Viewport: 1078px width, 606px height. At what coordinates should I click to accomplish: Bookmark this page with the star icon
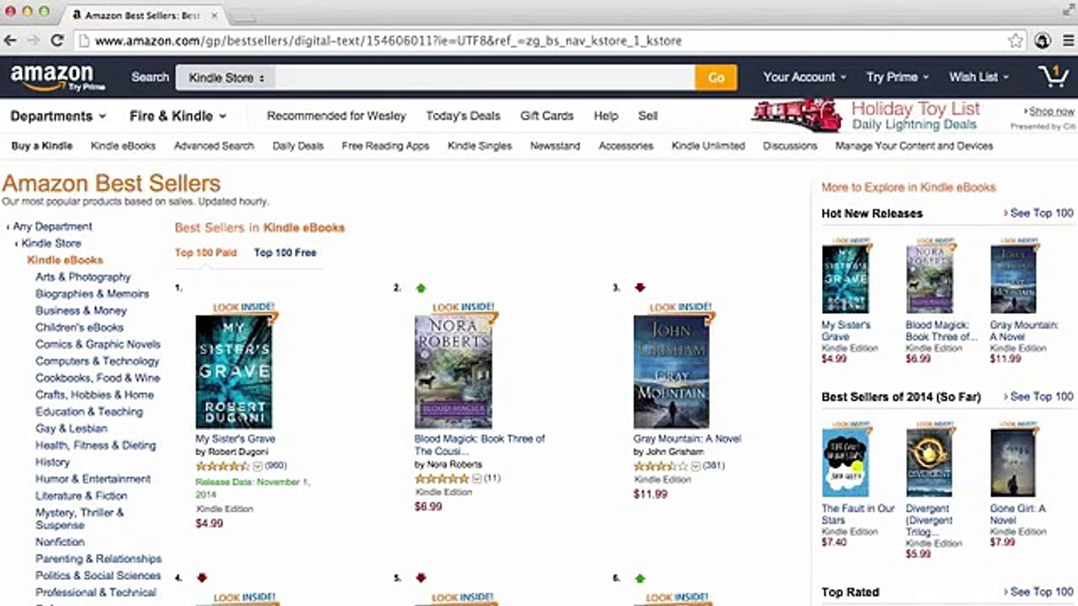1017,40
